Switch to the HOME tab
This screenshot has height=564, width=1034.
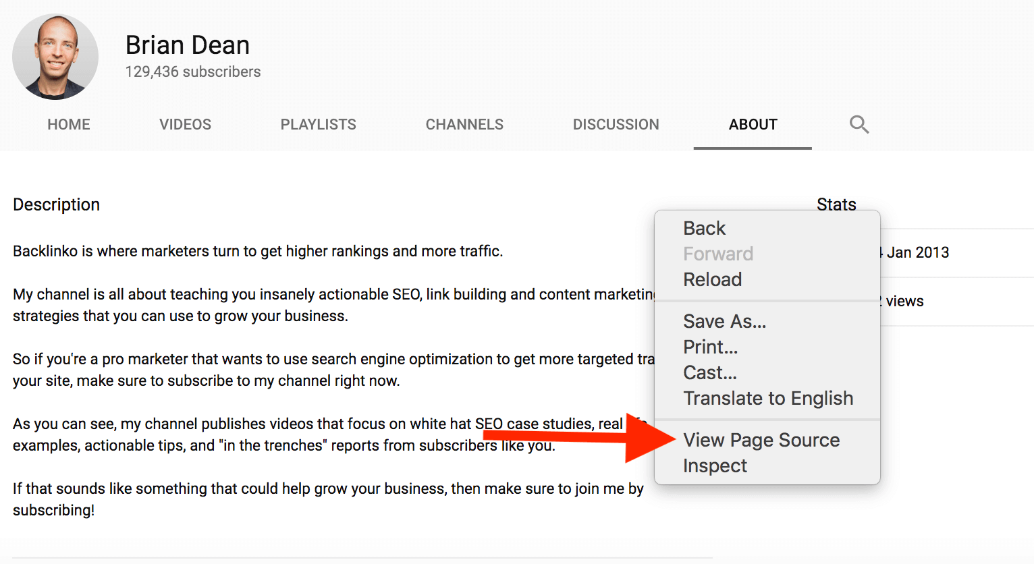(69, 125)
